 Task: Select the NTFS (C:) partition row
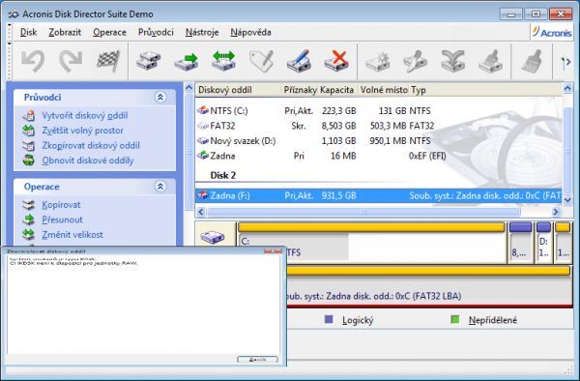click(x=378, y=110)
